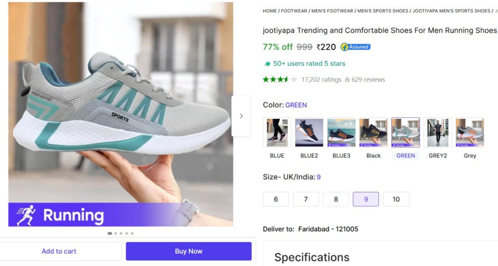498x266 pixels.
Task: Open the 629 reviews link
Action: (x=368, y=80)
